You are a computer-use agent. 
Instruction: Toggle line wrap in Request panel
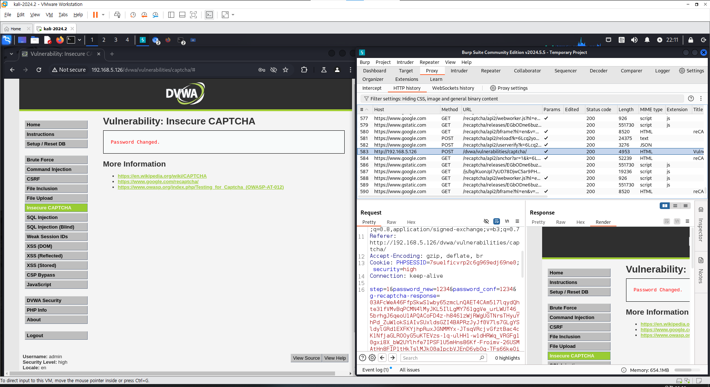497,221
